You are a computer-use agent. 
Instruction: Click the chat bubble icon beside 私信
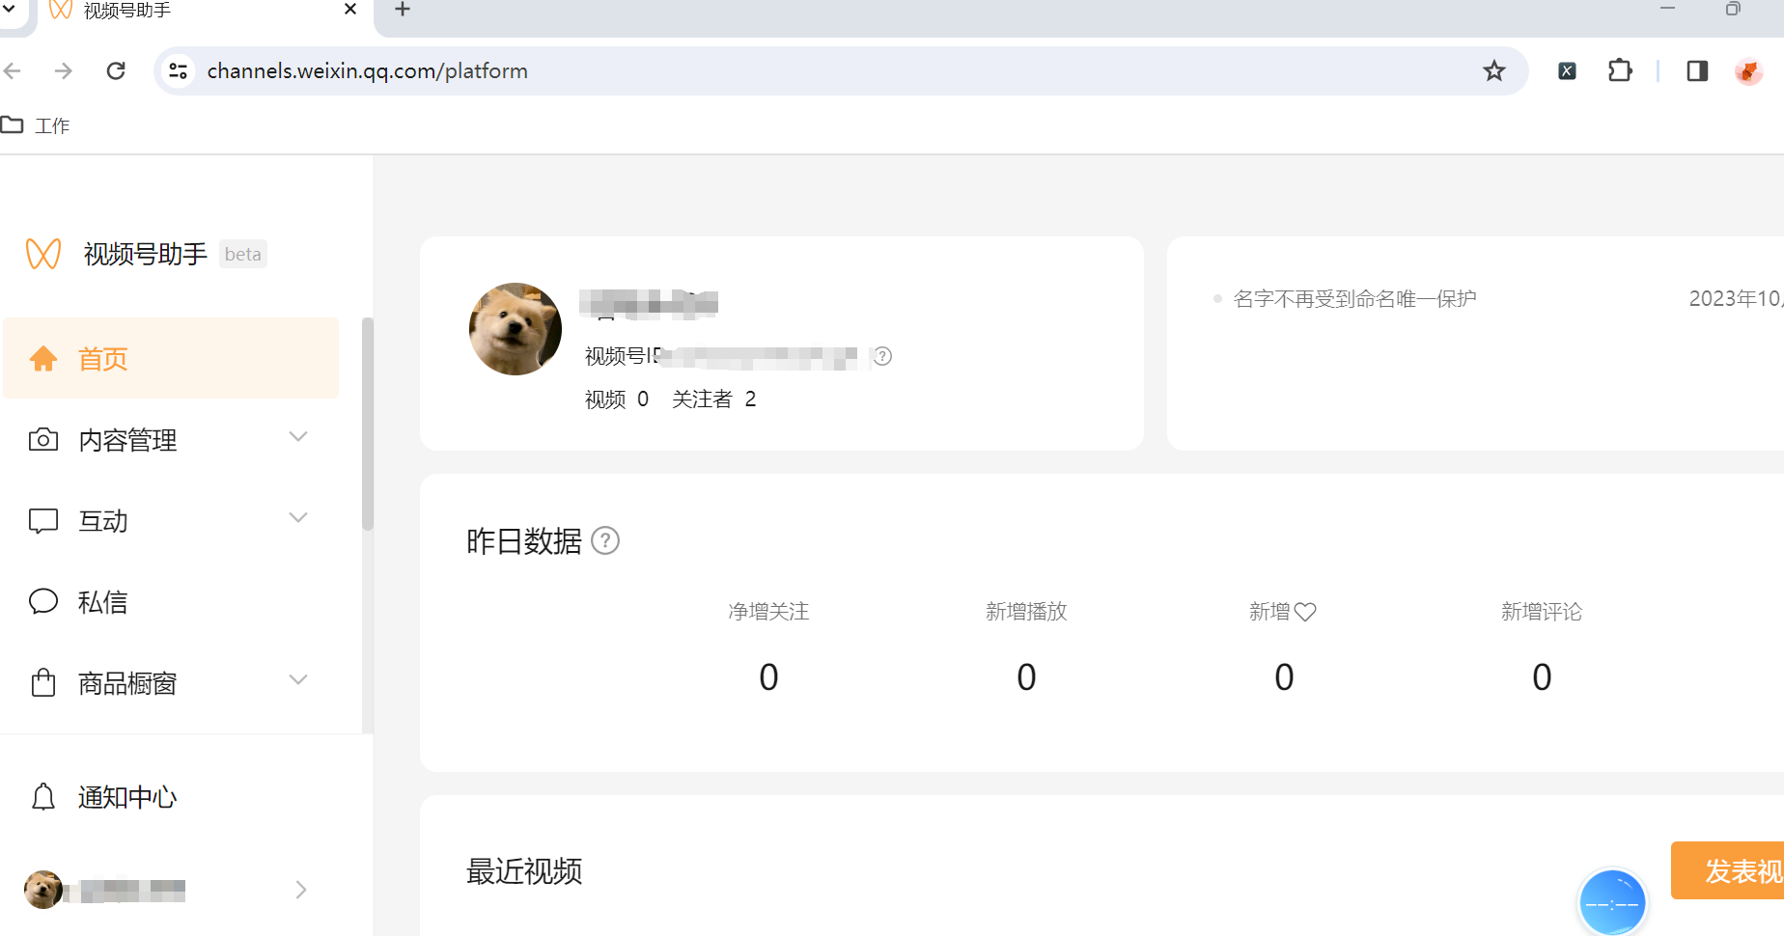pos(43,601)
